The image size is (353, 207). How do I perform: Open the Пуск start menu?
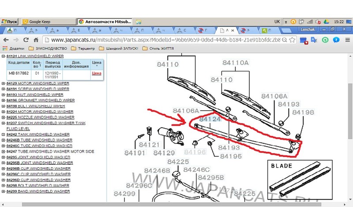pyautogui.click(x=9, y=22)
